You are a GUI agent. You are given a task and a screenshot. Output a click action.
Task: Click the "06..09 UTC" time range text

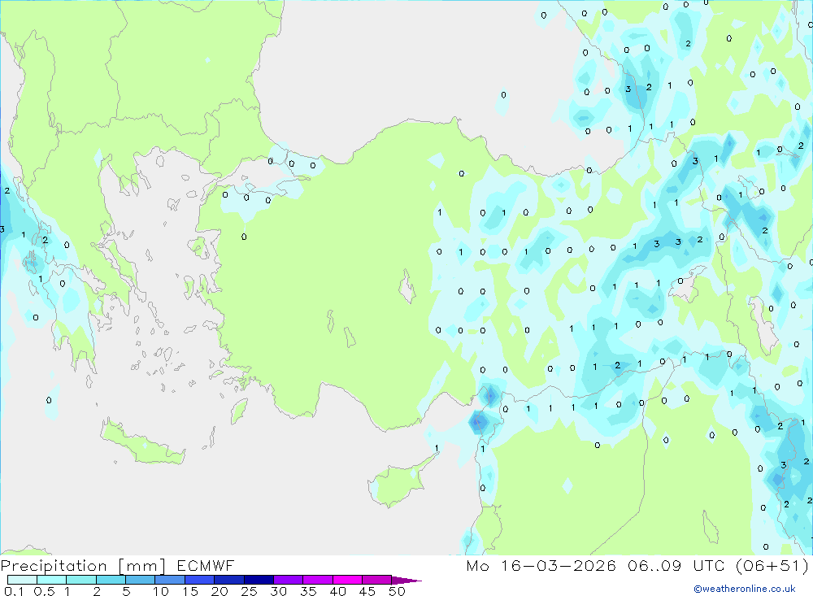677,565
